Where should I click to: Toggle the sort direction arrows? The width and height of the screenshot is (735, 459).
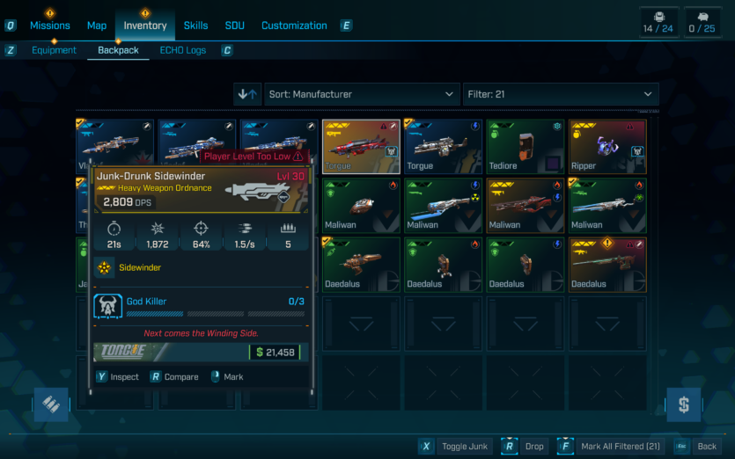[x=247, y=94]
